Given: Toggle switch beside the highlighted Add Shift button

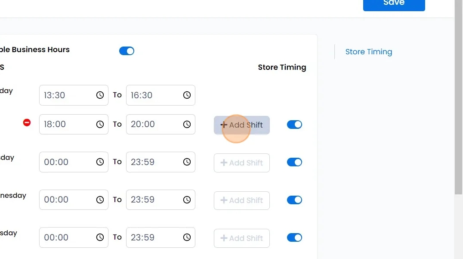Looking at the screenshot, I should (294, 125).
